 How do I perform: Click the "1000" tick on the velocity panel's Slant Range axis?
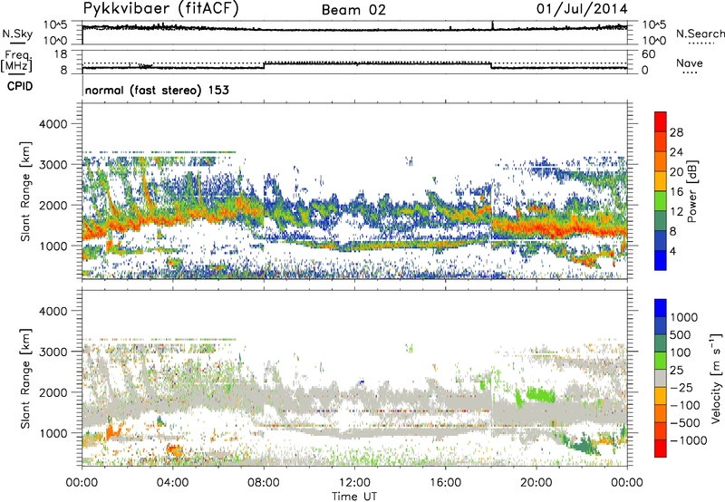tap(53, 433)
